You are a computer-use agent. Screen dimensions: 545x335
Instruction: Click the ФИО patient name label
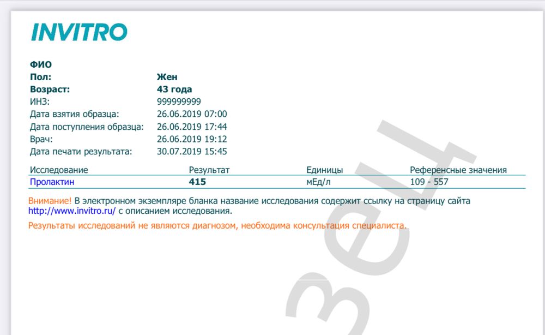[39, 64]
